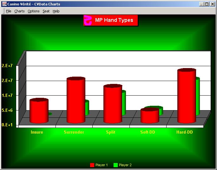217x170 pixels.
Task: Click the green Player 2 legend swatch
Action: click(116, 165)
